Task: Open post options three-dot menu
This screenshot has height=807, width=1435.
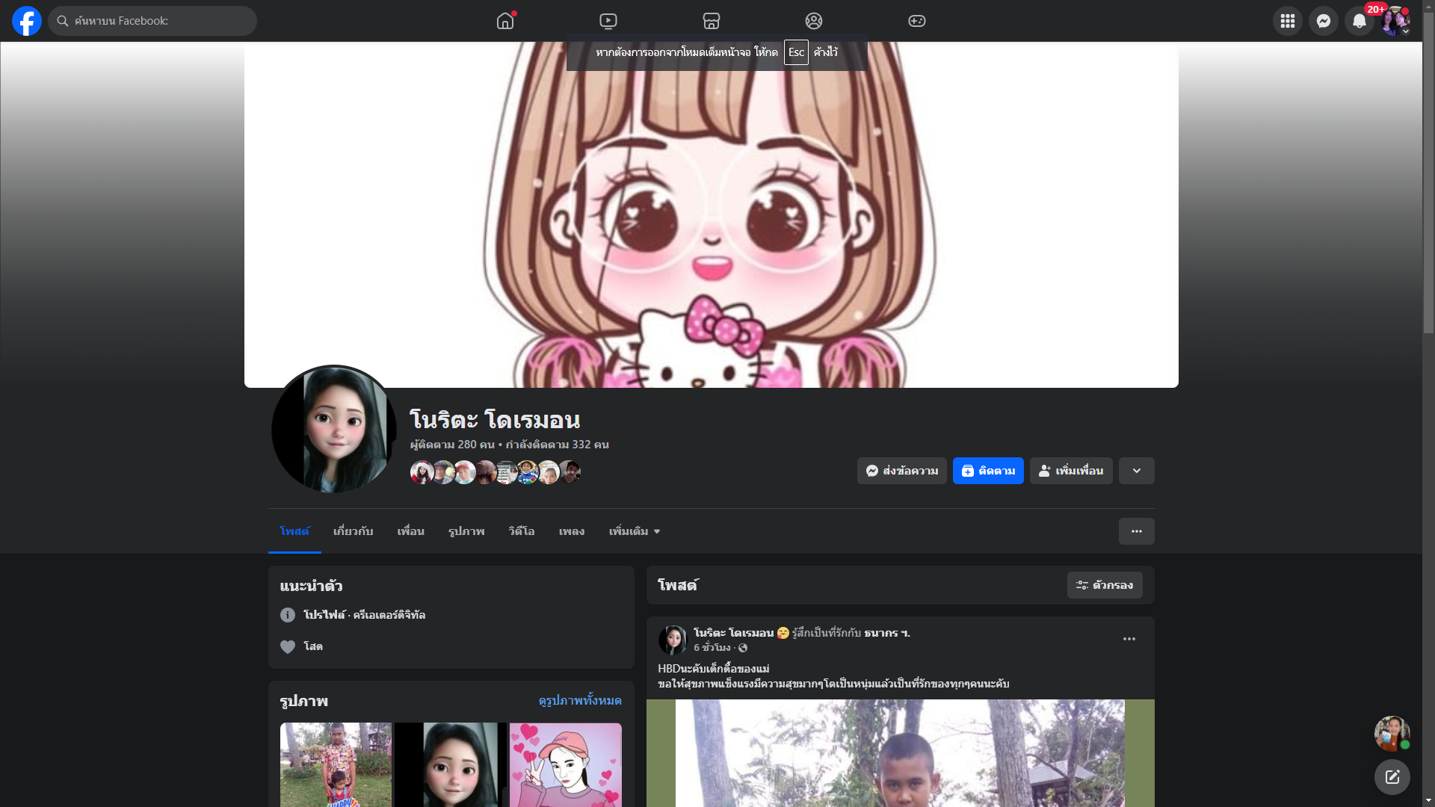Action: (1129, 639)
